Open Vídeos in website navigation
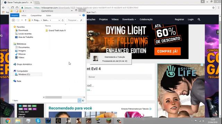Viewport: 222px width, 124px height. [115, 19]
